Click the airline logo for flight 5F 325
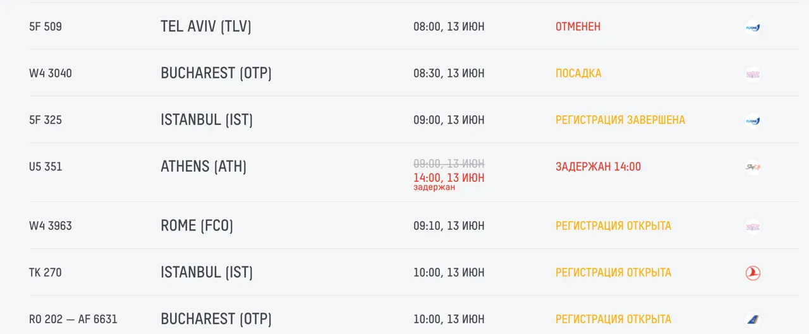This screenshot has height=334, width=809. tap(753, 121)
